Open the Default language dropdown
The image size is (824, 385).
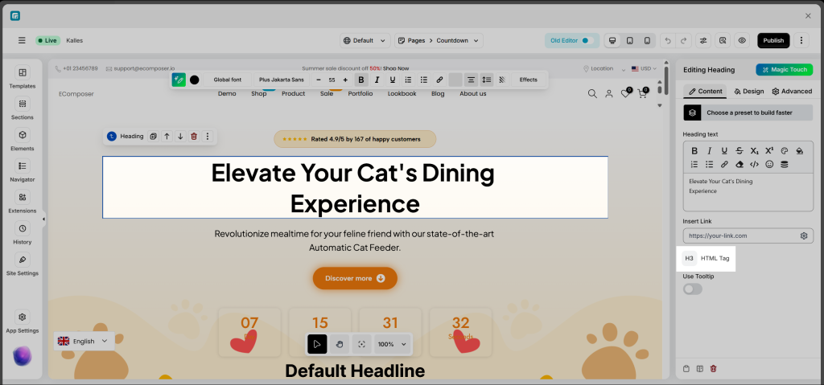pyautogui.click(x=364, y=40)
